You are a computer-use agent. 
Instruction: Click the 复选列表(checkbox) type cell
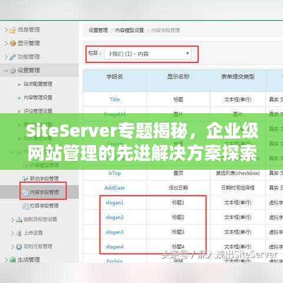[x=238, y=173]
